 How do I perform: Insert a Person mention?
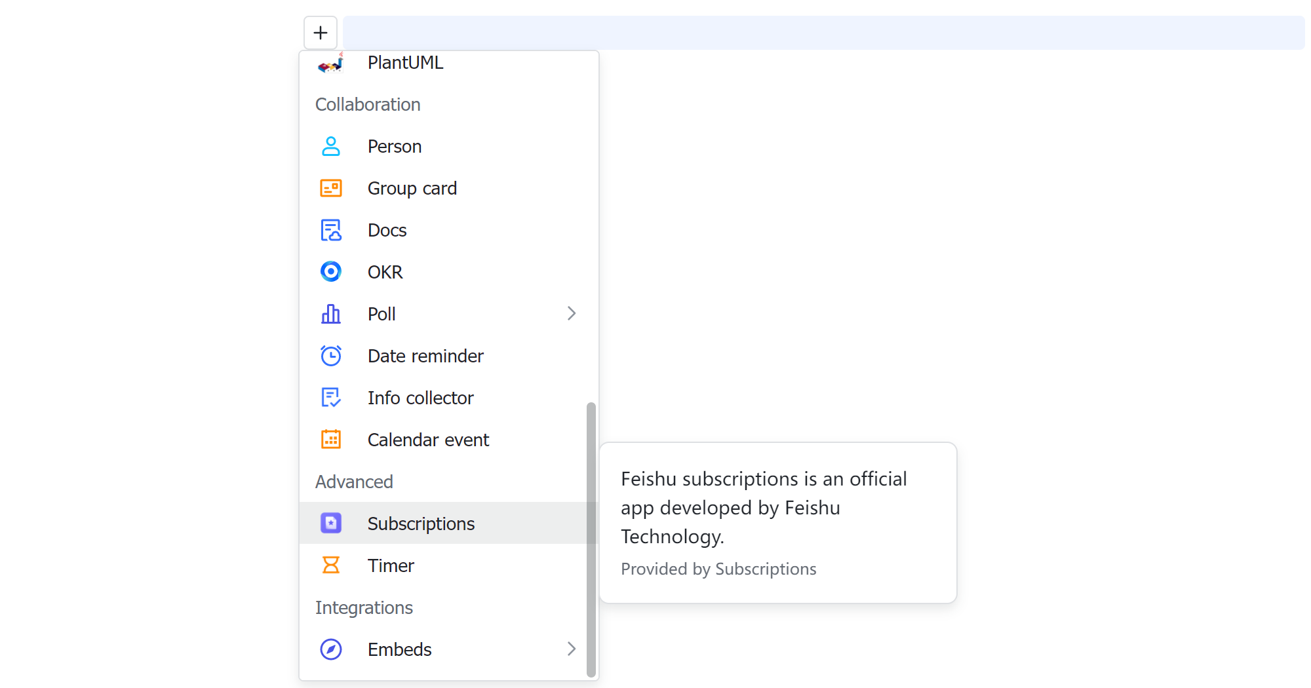[x=449, y=146]
